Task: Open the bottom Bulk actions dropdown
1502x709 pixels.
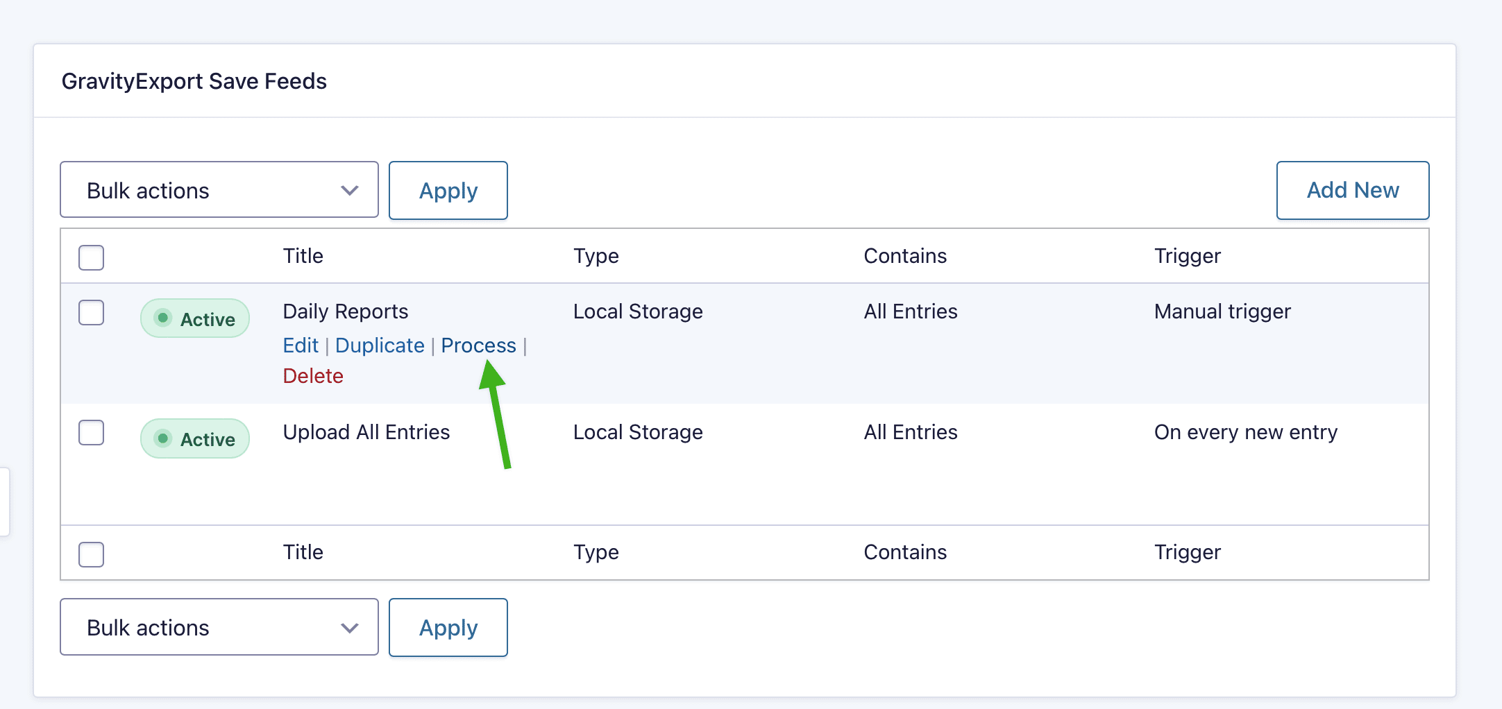Action: [x=219, y=627]
